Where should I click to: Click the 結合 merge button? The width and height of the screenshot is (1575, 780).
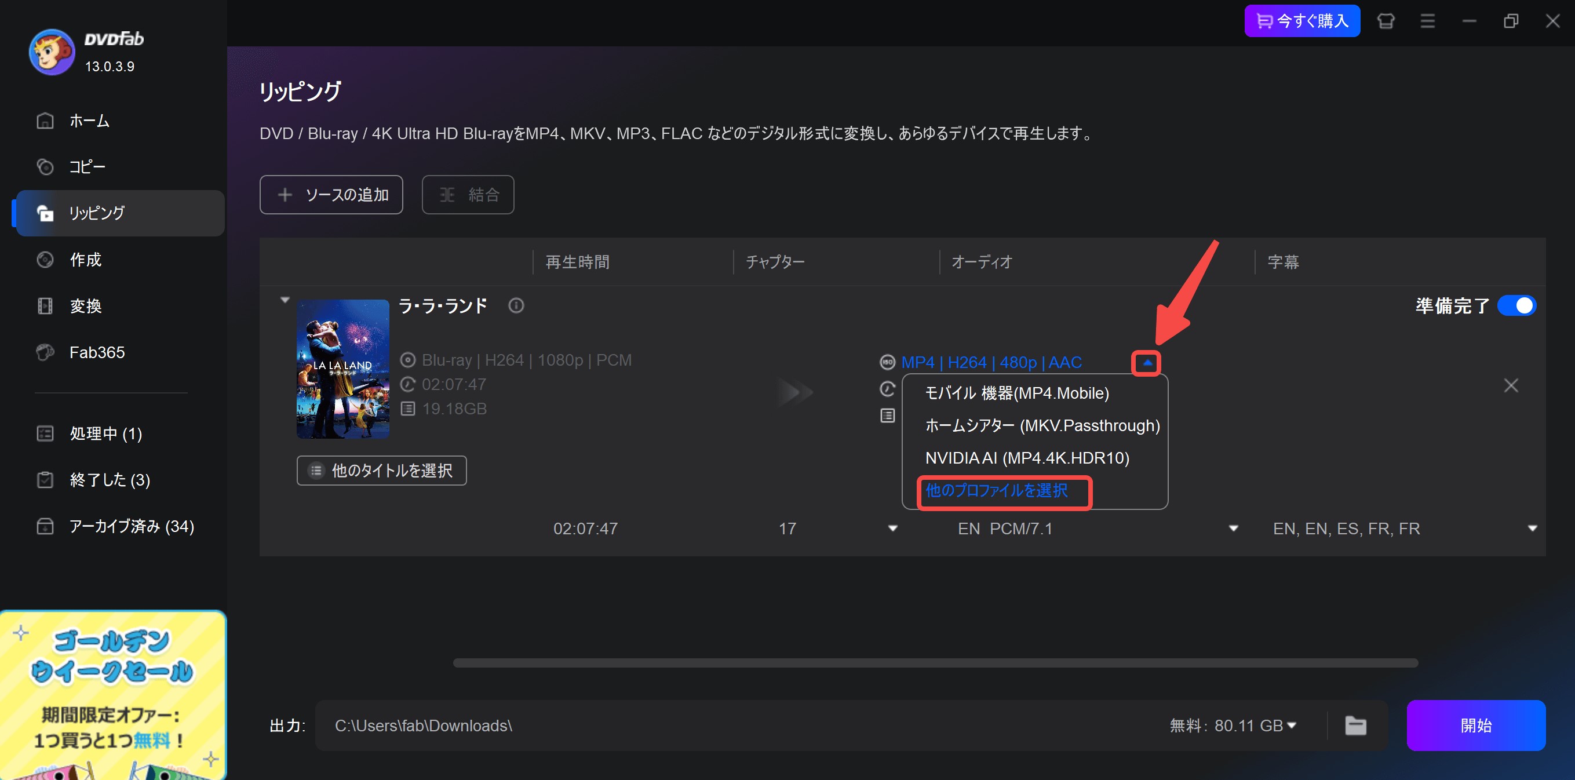point(468,195)
